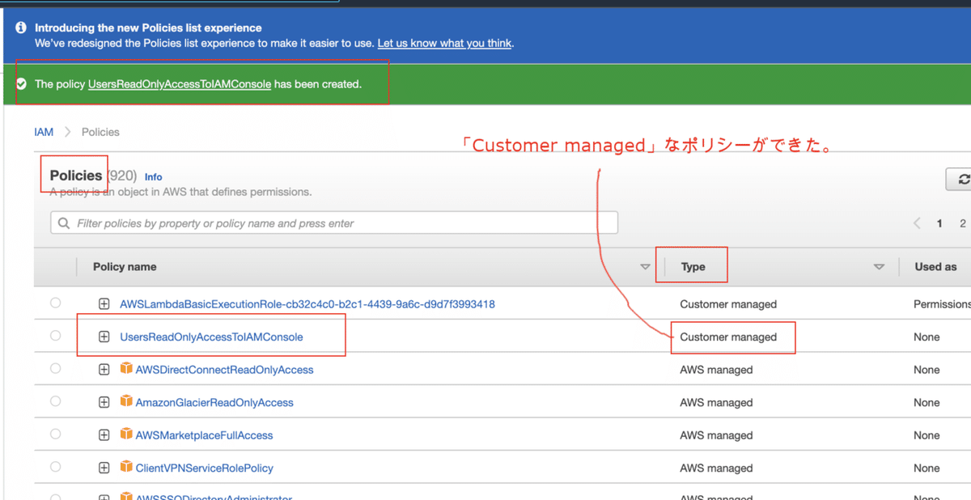Screen dimensions: 971x500
Task: Click the Policies breadcrumb text
Action: click(x=100, y=132)
